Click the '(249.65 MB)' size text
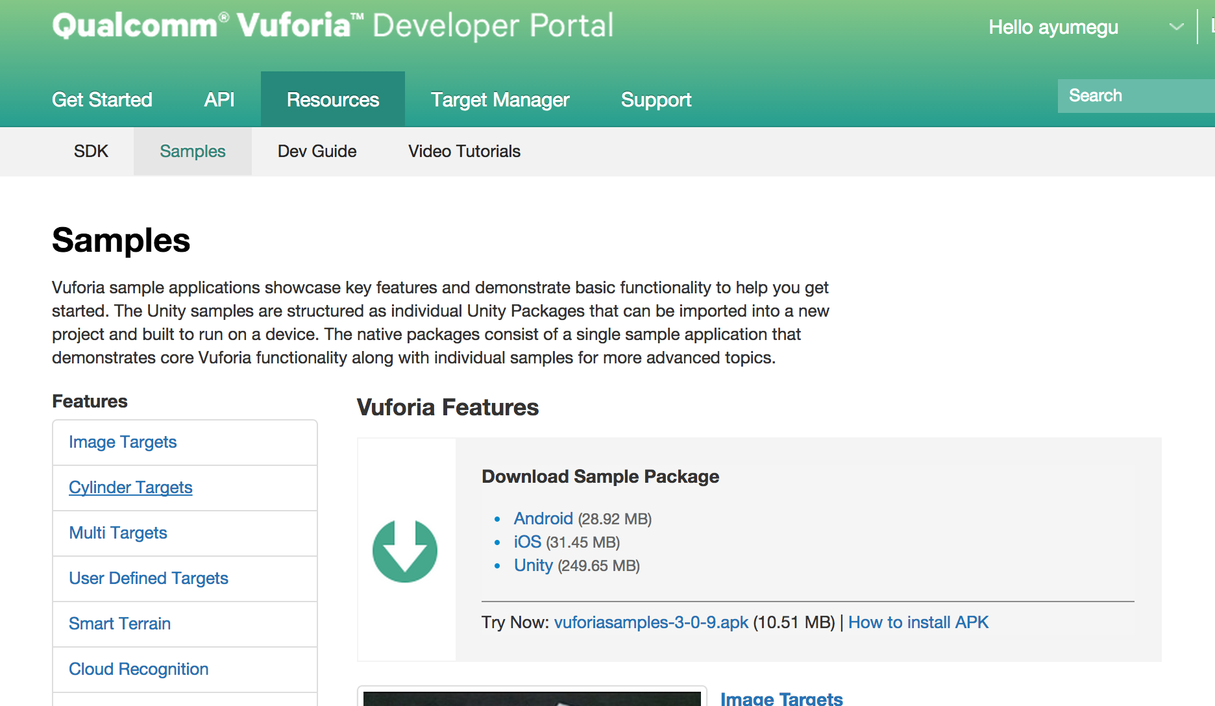1215x706 pixels. tap(598, 566)
